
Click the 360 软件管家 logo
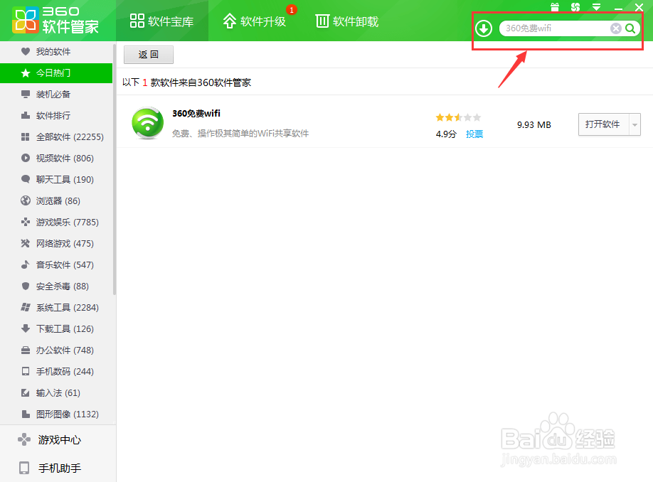click(x=55, y=20)
